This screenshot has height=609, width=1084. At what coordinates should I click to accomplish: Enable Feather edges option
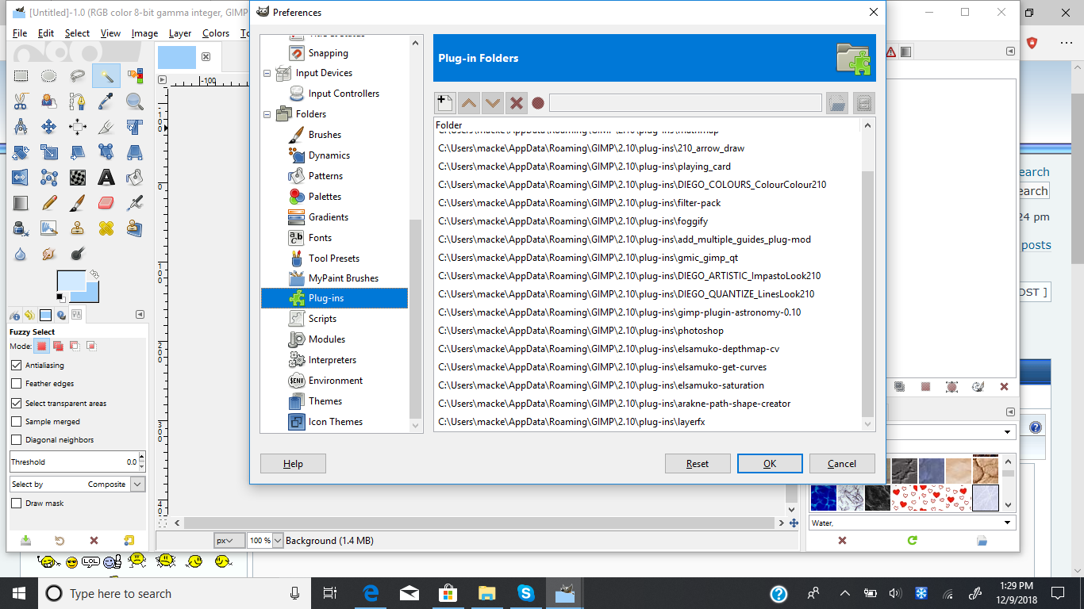tap(17, 384)
